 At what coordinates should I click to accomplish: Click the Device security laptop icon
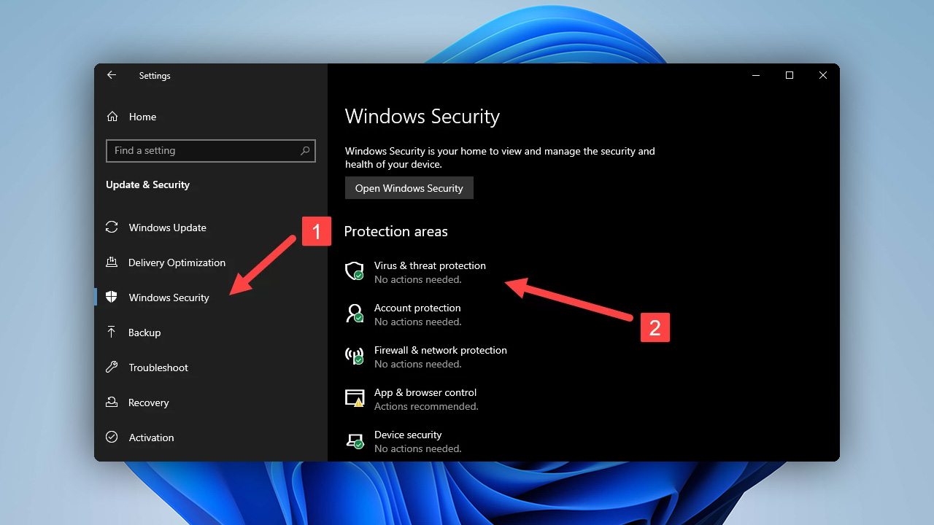click(x=354, y=440)
